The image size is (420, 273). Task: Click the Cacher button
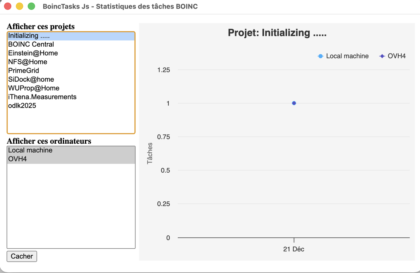pyautogui.click(x=22, y=256)
